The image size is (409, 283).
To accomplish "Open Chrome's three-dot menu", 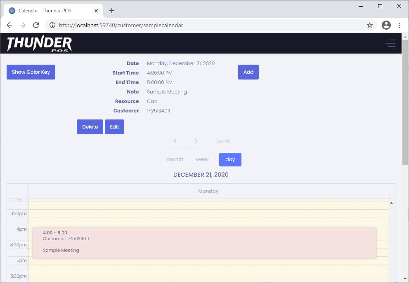I will [x=400, y=25].
